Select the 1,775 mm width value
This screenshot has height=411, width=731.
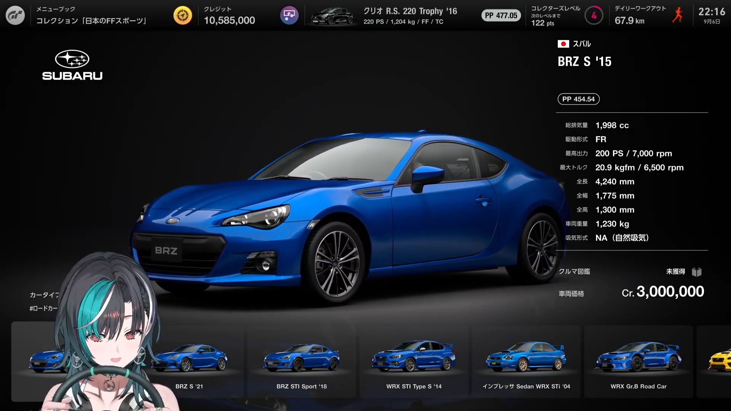click(615, 196)
